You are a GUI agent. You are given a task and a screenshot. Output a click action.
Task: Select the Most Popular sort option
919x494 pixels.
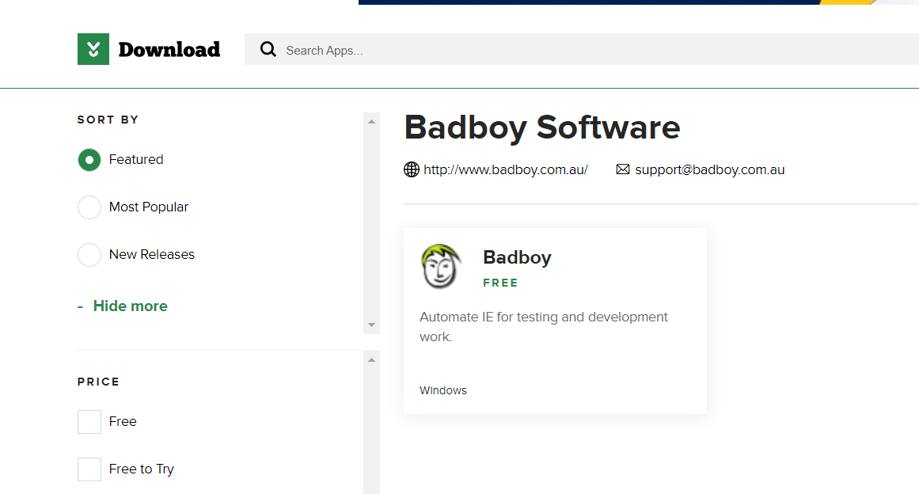[89, 207]
